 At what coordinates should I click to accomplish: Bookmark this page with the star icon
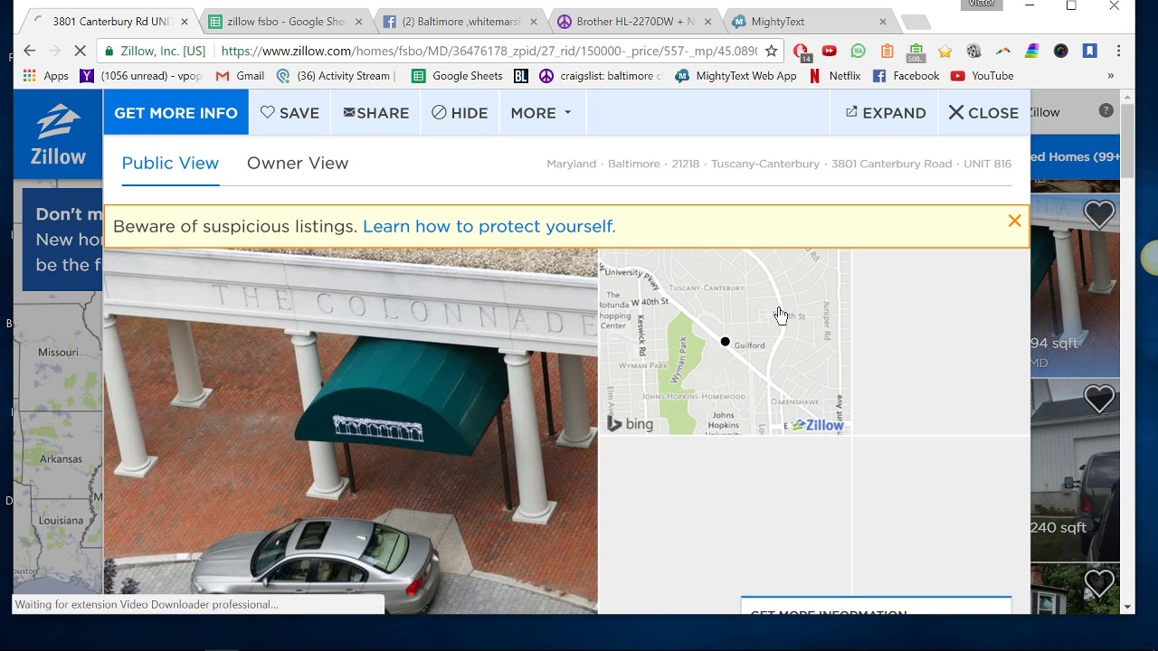pos(771,51)
